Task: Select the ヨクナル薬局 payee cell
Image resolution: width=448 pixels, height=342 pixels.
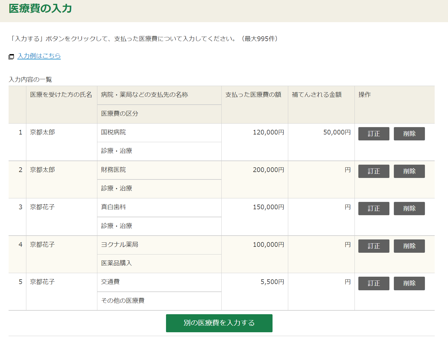Action: coord(120,244)
